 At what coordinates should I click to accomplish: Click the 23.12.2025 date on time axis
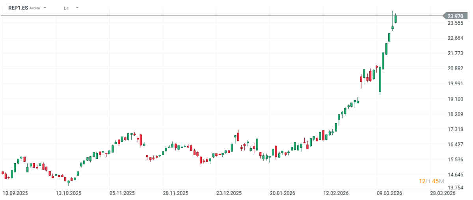pyautogui.click(x=229, y=193)
